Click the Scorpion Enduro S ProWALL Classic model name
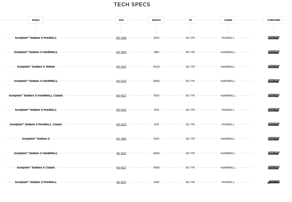 (x=36, y=124)
